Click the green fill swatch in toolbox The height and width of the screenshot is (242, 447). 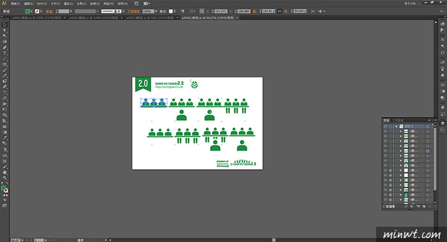3,188
